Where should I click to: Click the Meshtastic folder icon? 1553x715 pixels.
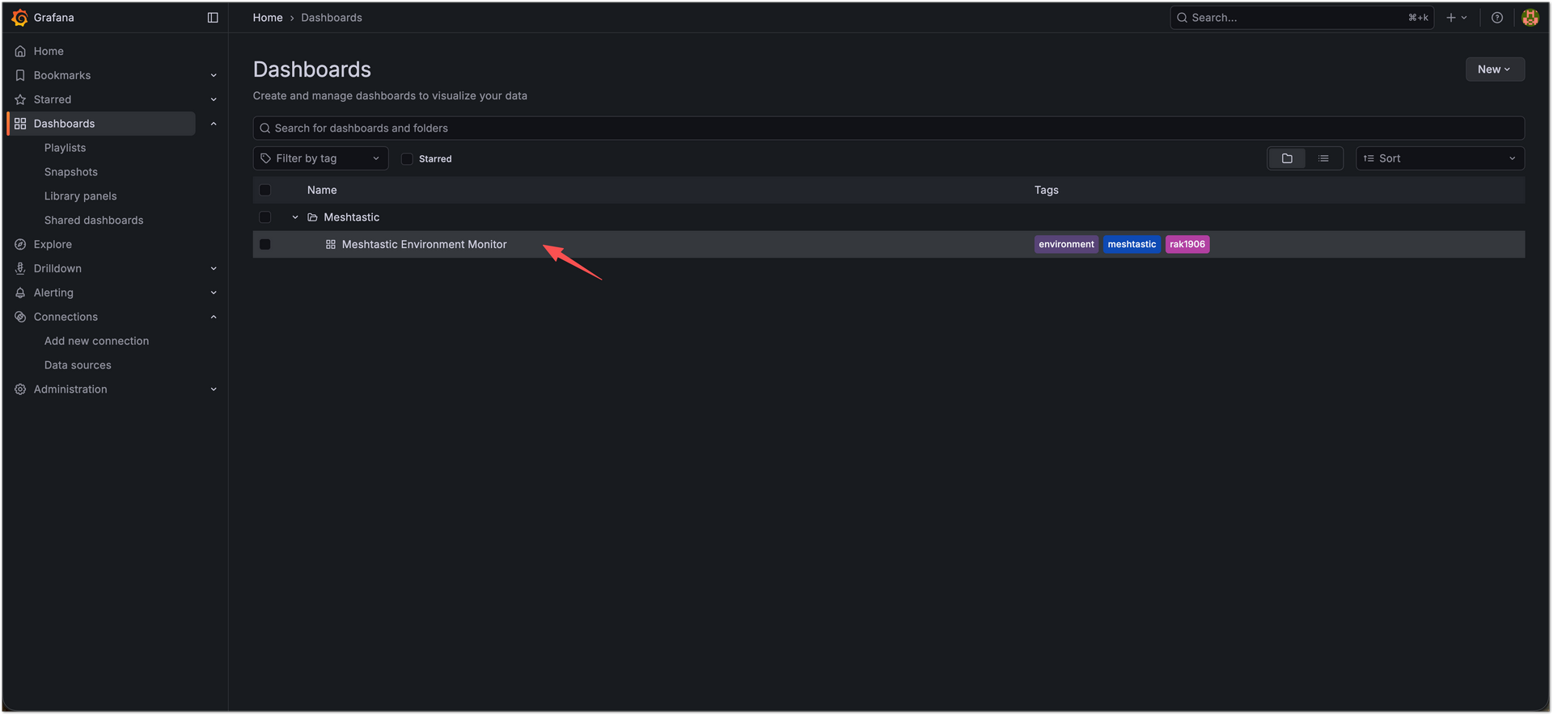[312, 217]
